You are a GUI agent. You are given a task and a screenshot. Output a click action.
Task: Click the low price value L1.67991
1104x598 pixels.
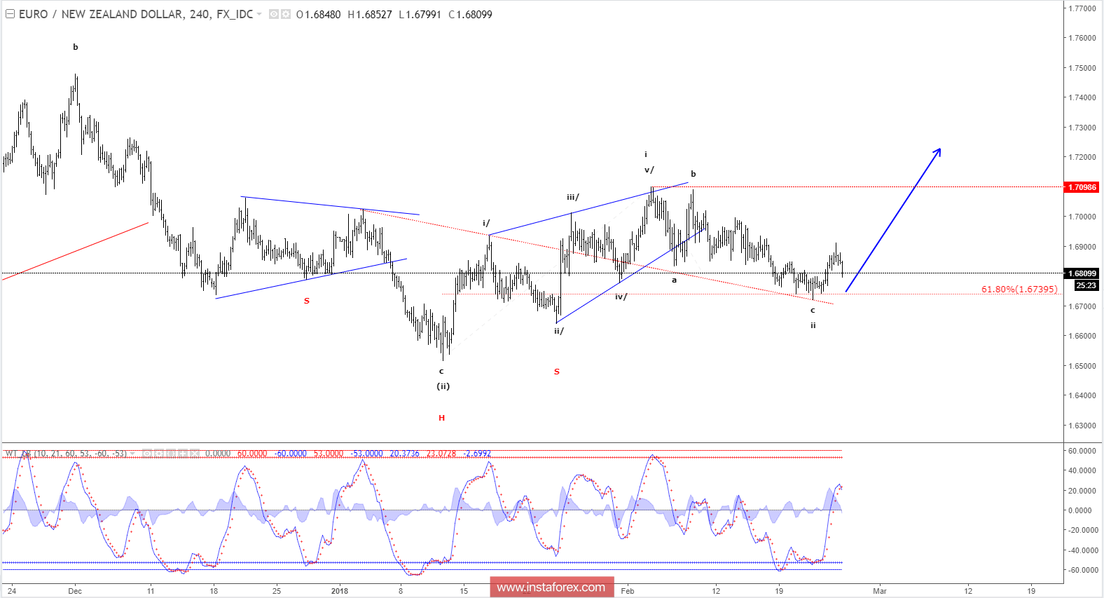[x=420, y=14]
